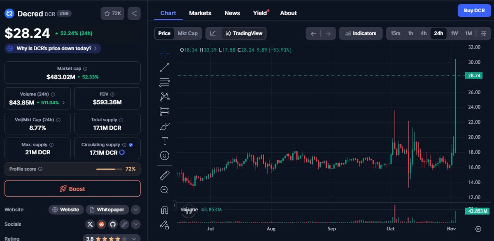The image size is (494, 241).
Task: Toggle the magnet snap mode
Action: tap(165, 210)
